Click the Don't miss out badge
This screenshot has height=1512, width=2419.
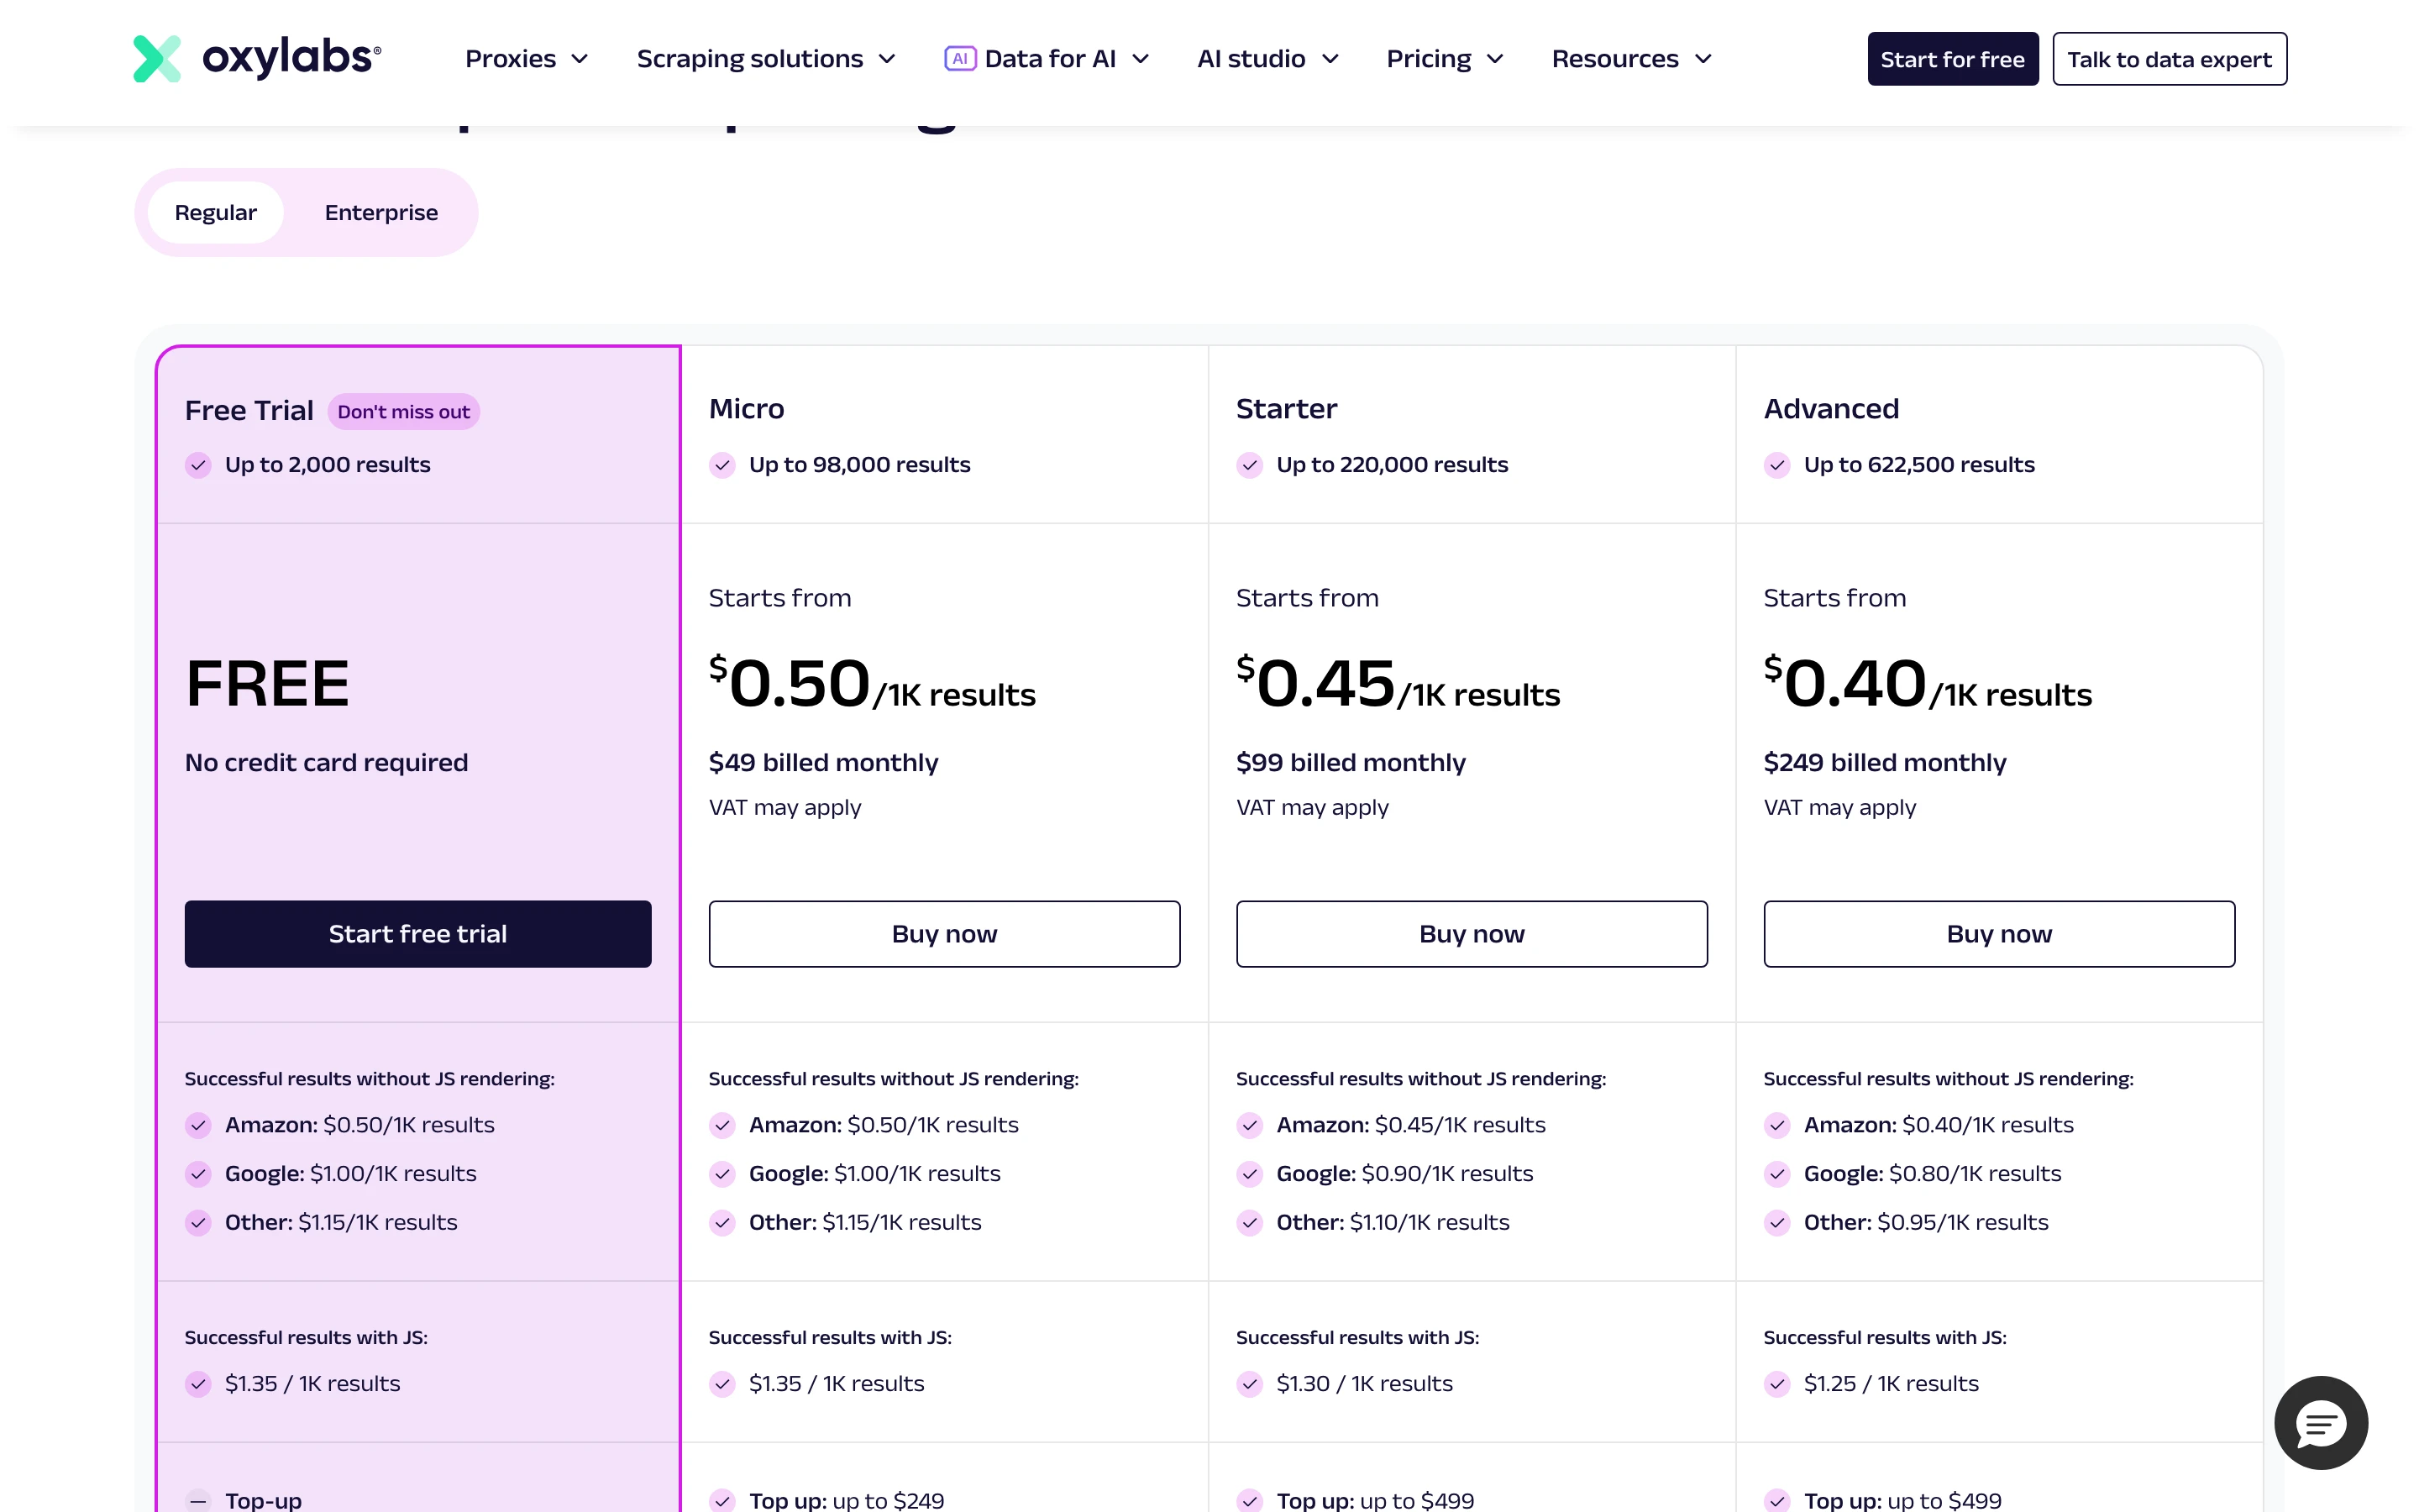[x=404, y=412]
